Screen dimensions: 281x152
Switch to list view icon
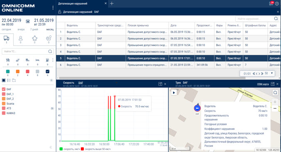9,80
